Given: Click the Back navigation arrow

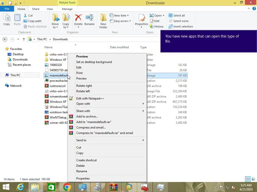Looking at the screenshot, I should point(5,39).
